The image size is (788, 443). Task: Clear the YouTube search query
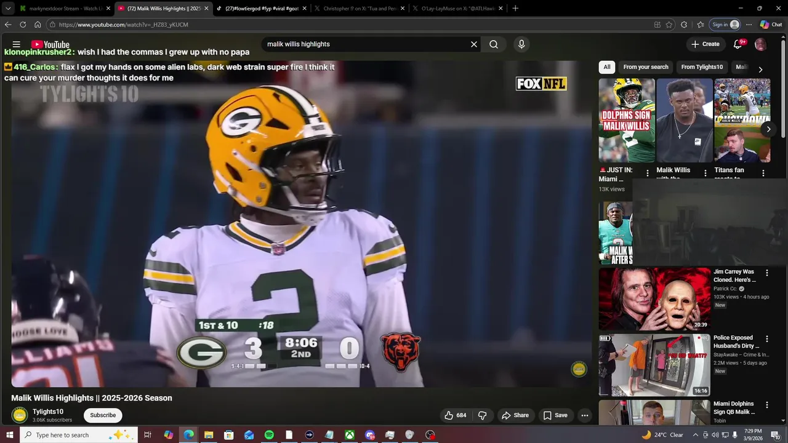474,44
